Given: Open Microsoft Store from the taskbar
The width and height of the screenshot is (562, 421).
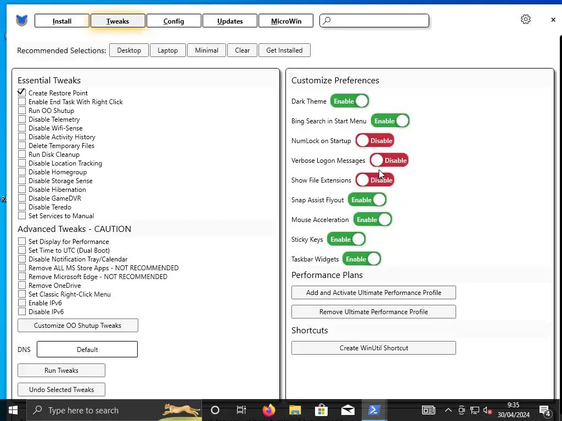Looking at the screenshot, I should tap(322, 410).
